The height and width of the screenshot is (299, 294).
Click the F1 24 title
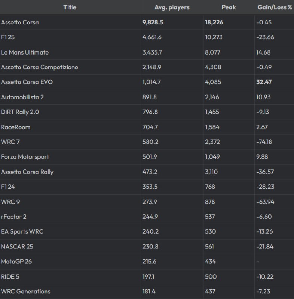tap(8, 187)
